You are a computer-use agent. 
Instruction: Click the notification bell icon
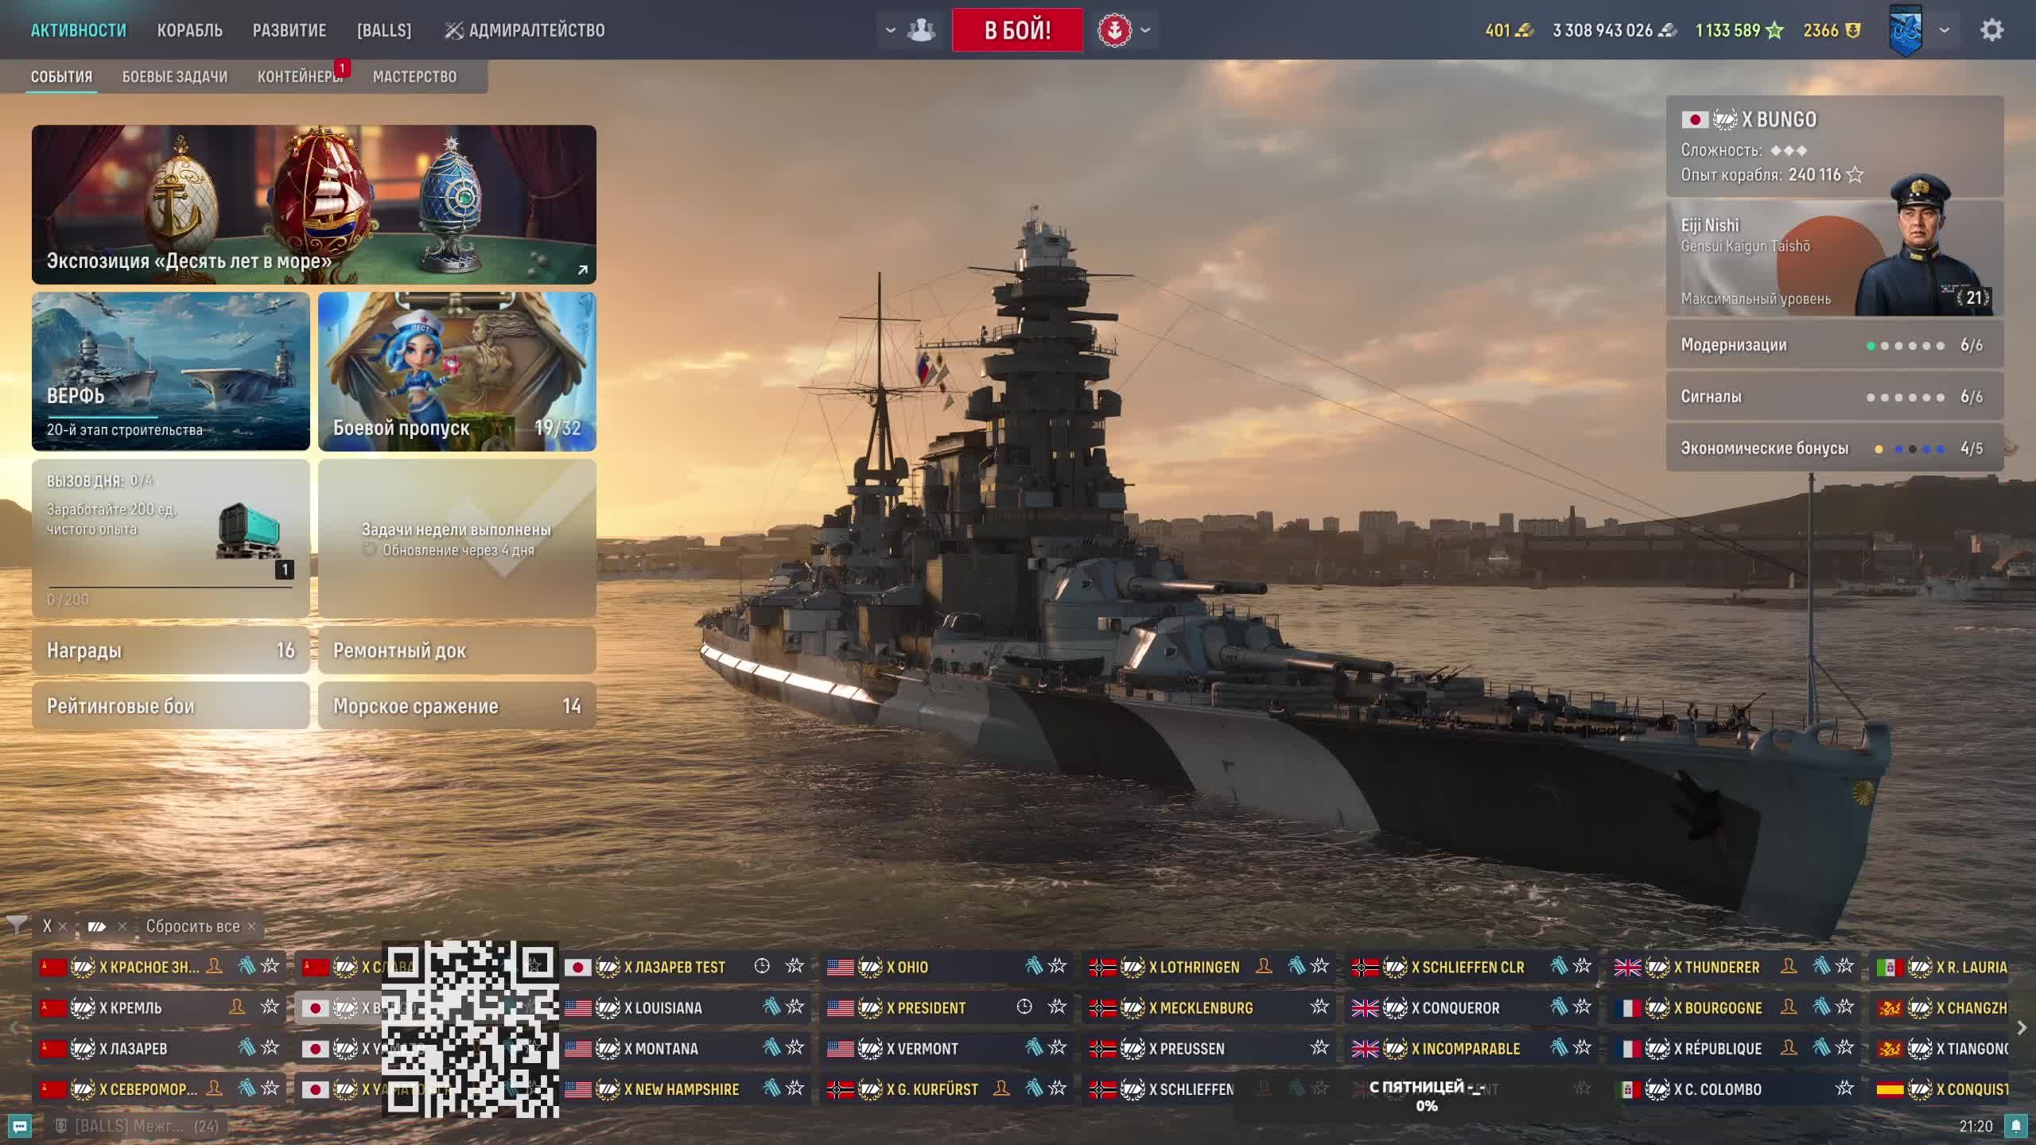[x=2015, y=1126]
